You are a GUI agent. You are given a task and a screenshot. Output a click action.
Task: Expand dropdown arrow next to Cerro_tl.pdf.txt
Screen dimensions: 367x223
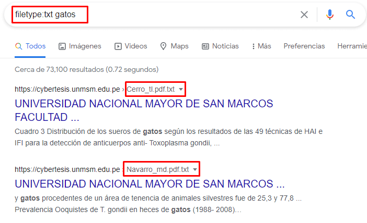[x=181, y=89]
